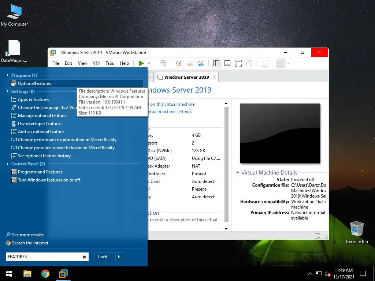
Task: Open shutdown options arrow beside Lock
Action: 119,257
